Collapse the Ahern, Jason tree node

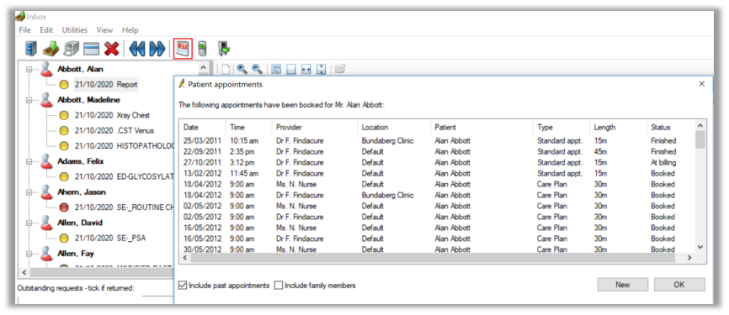pyautogui.click(x=29, y=192)
